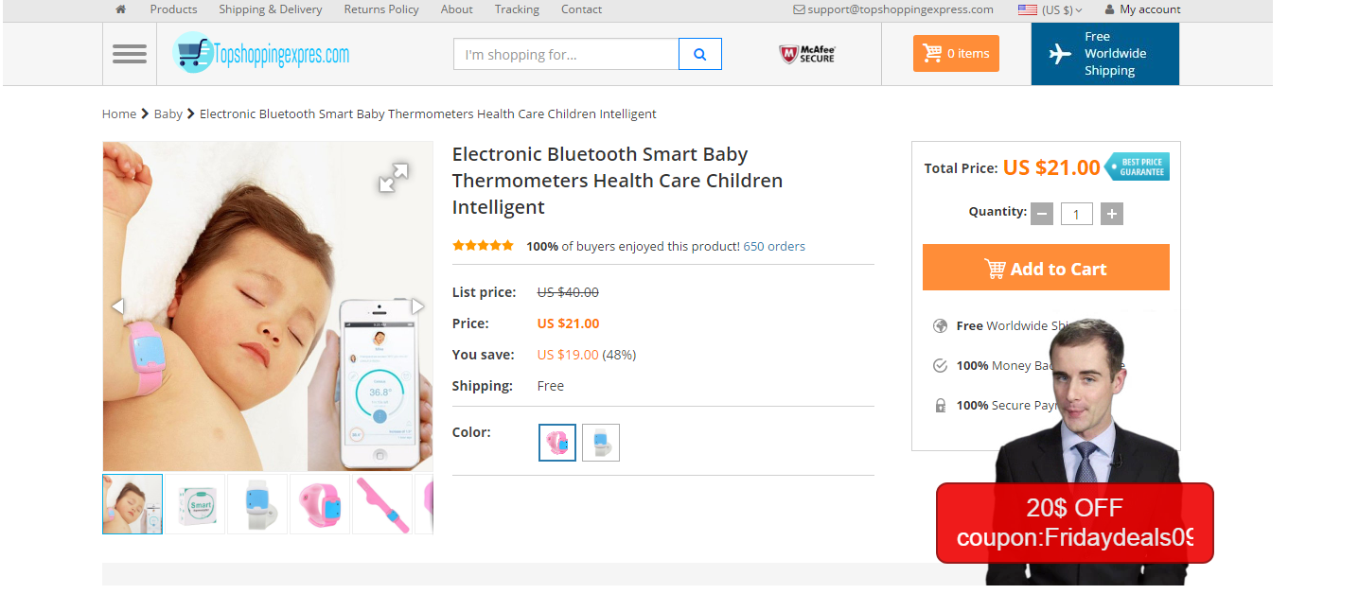Viewport: 1359px width, 594px height.
Task: Go to the Returns Policy page
Action: point(381,9)
